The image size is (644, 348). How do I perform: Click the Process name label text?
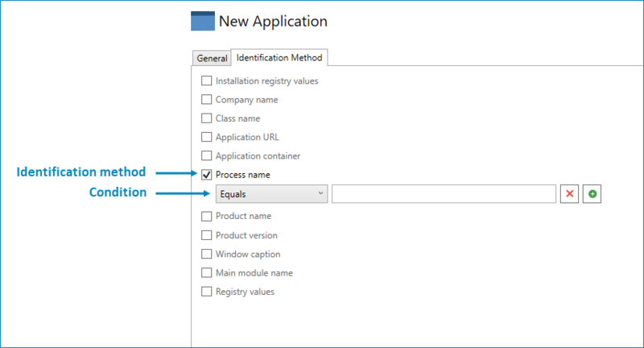pos(243,174)
